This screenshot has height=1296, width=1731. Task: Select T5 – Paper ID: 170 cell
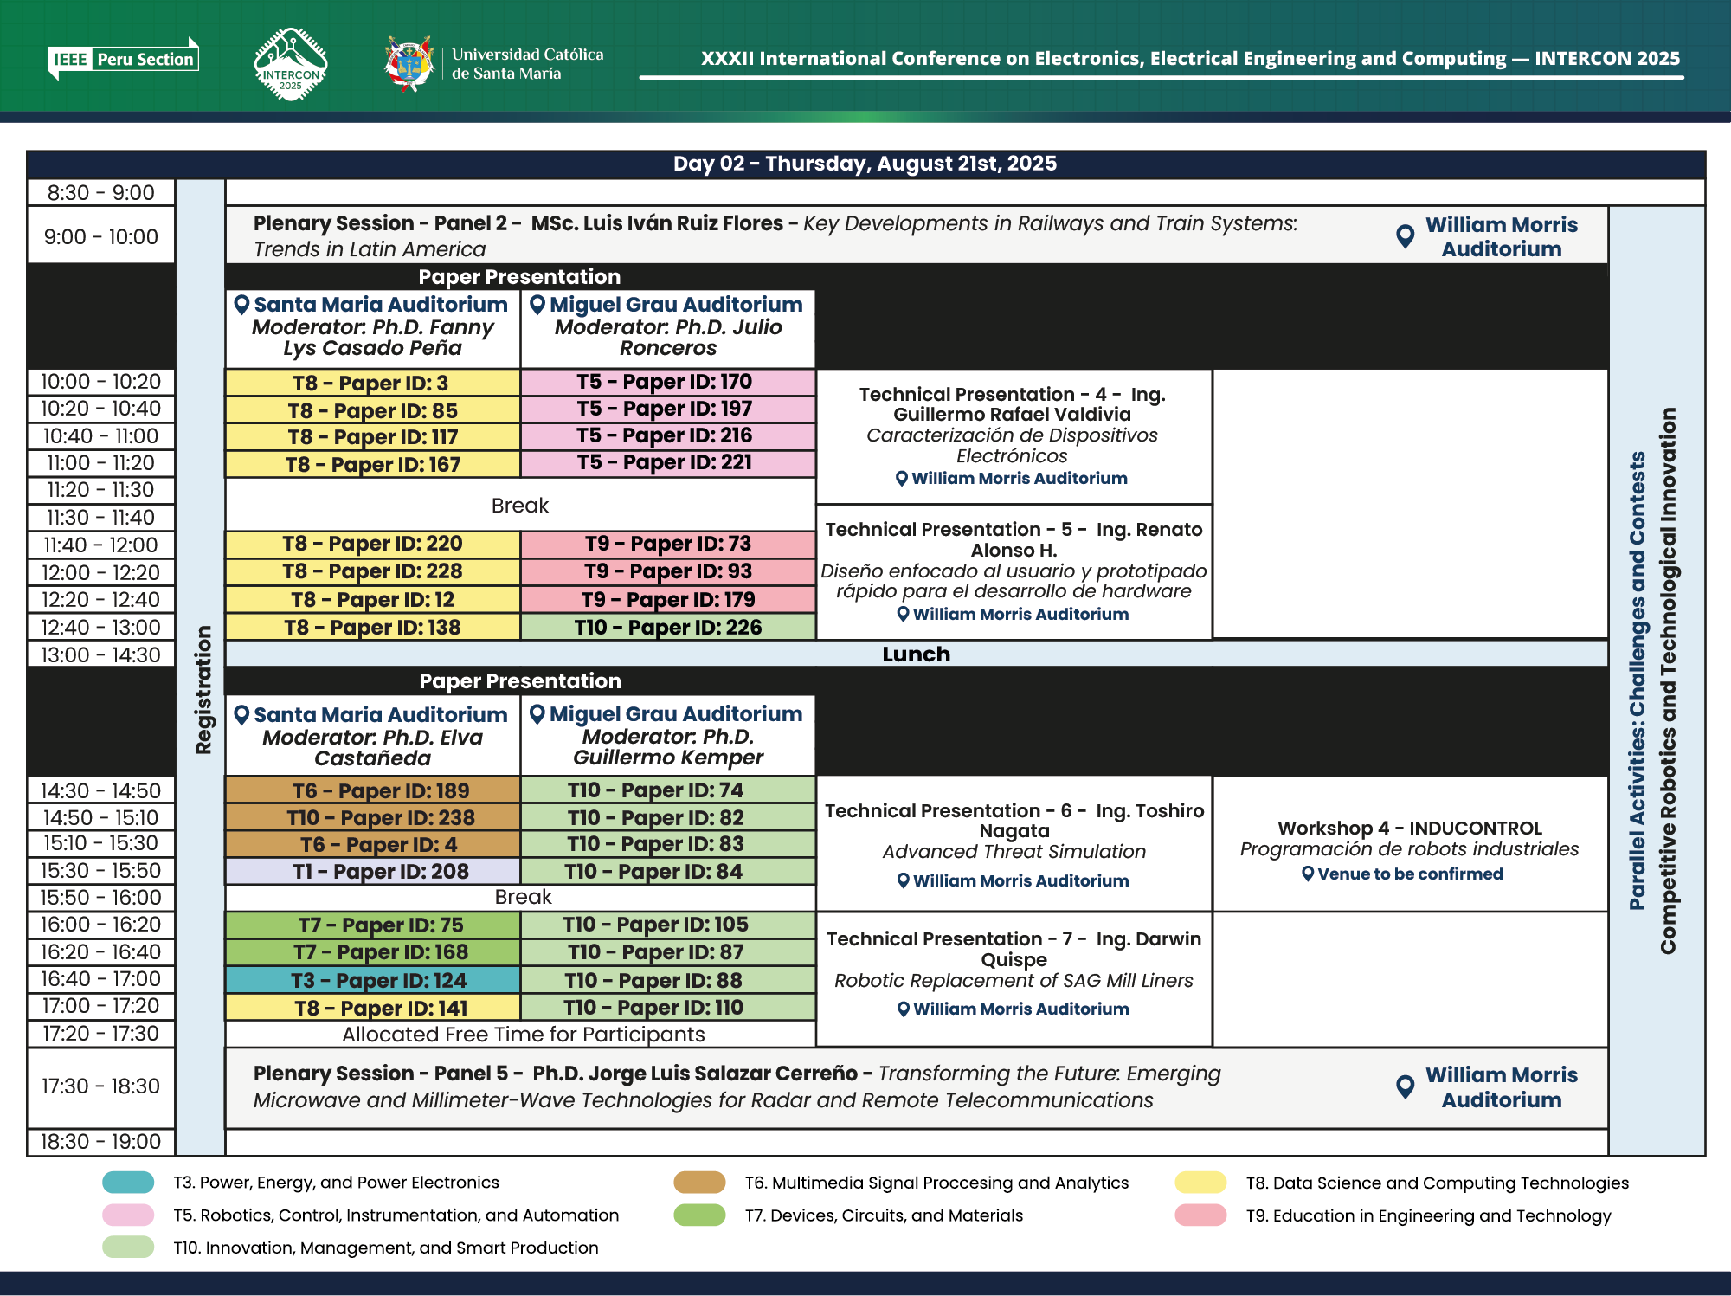click(668, 382)
